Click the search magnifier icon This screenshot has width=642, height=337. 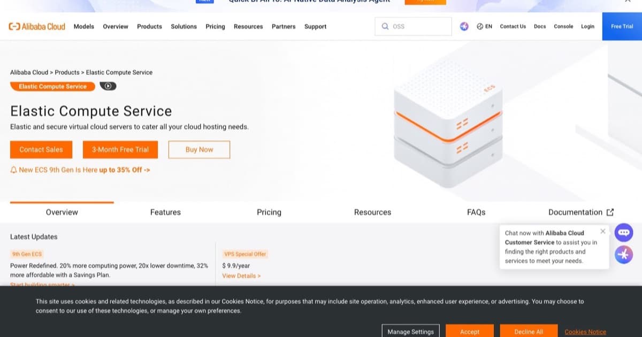tap(385, 26)
